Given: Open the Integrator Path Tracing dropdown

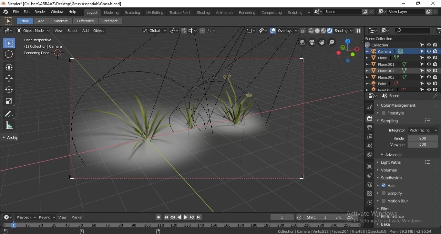Looking at the screenshot, I should 423,130.
